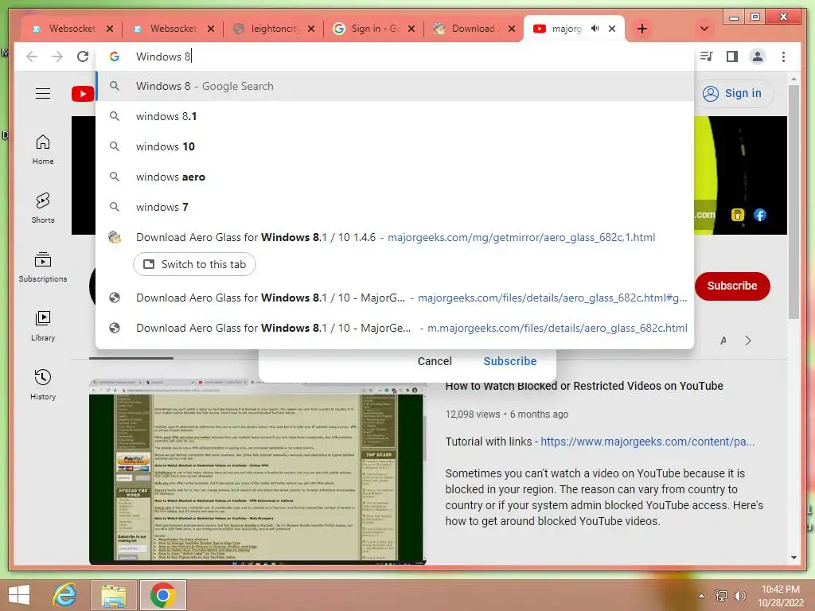Open the media controls icon in toolbar

(x=707, y=56)
